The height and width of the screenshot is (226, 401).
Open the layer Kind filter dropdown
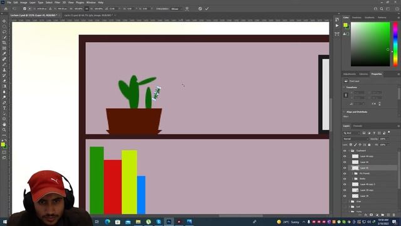click(x=352, y=133)
